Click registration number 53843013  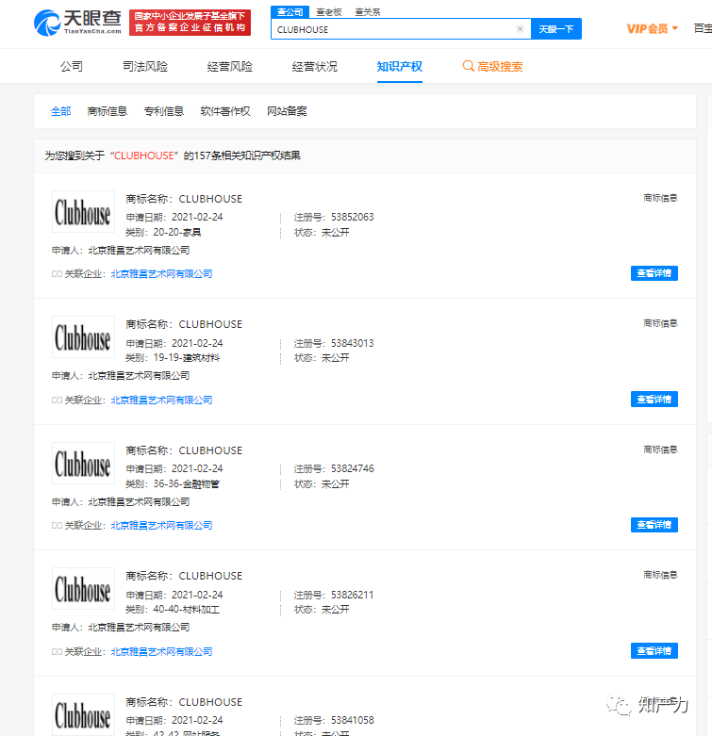point(353,343)
